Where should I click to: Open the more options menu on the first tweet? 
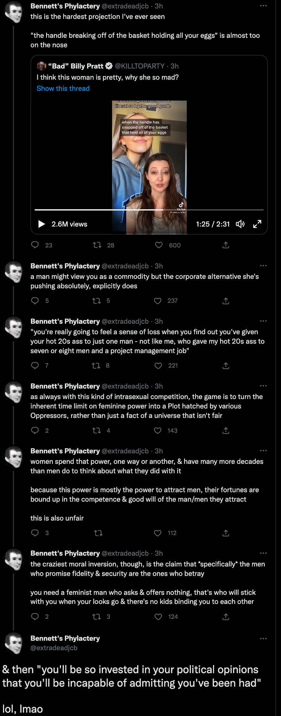(263, 6)
